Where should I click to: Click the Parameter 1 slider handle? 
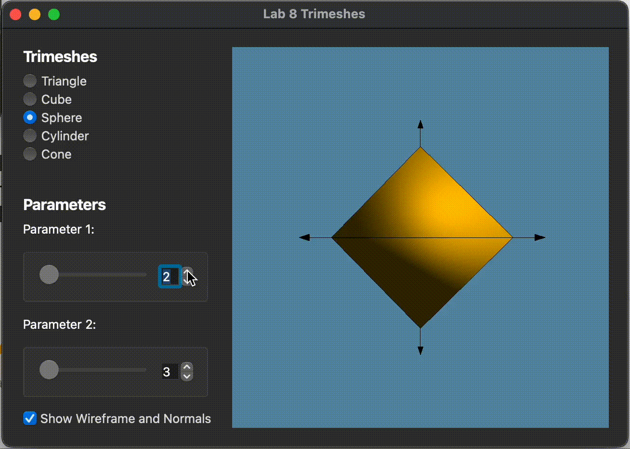[x=49, y=274]
